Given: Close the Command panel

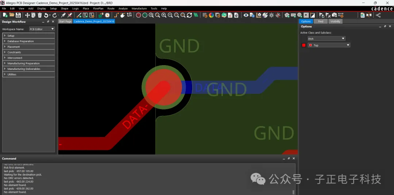Looking at the screenshot, I should point(294,158).
